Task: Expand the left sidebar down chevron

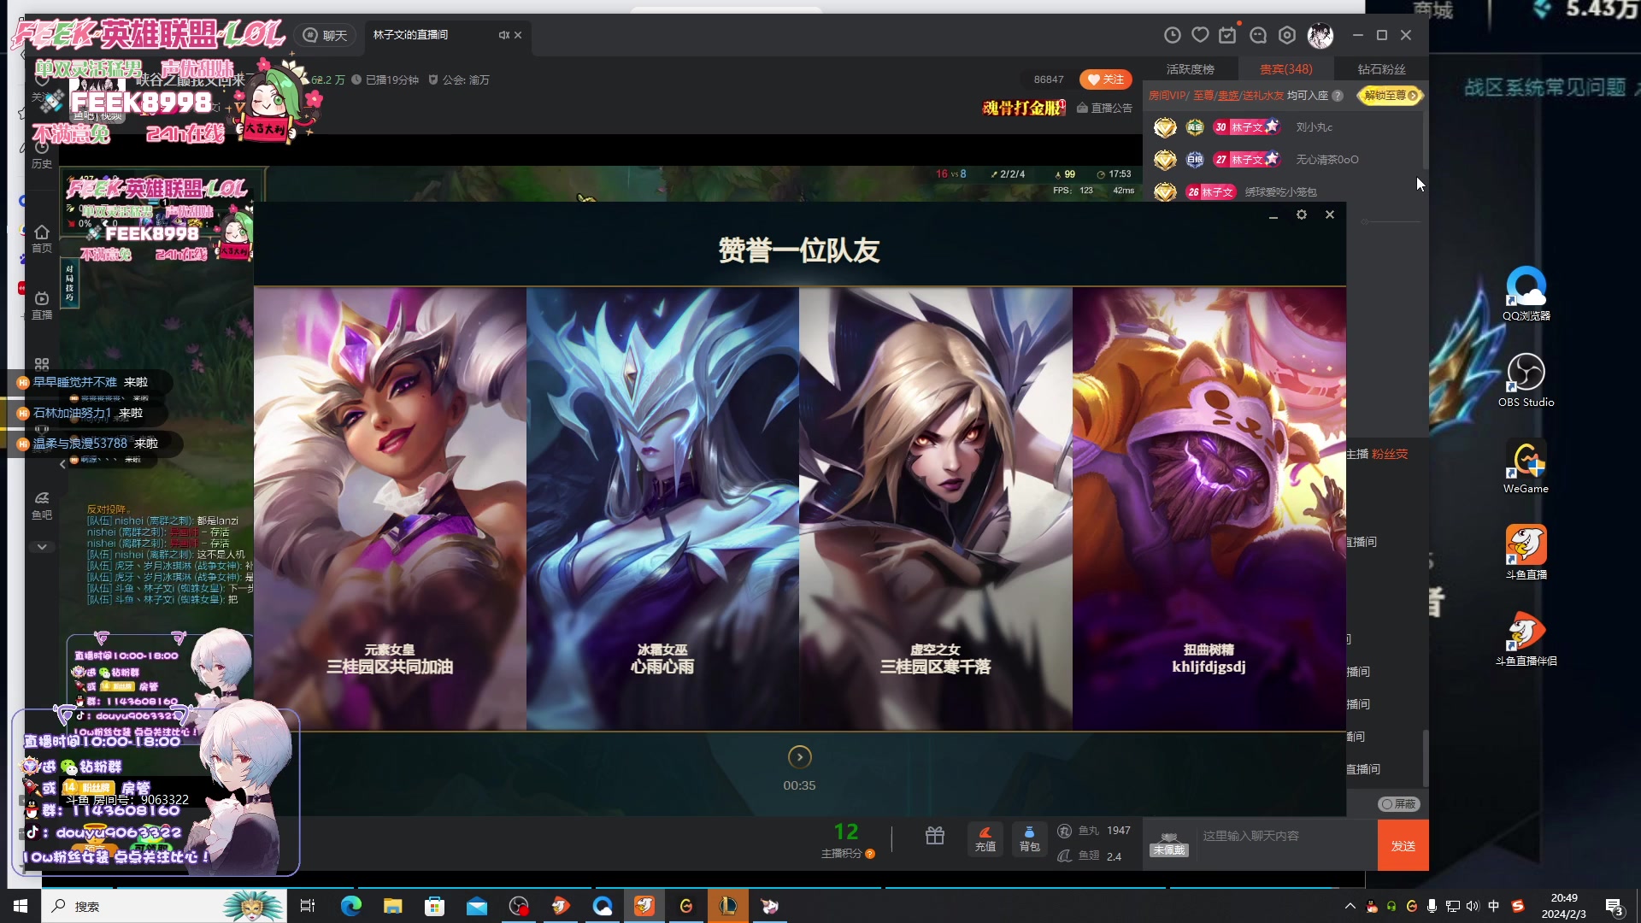Action: point(42,547)
